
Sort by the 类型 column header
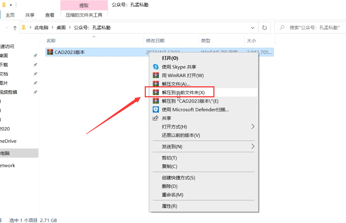click(x=206, y=40)
